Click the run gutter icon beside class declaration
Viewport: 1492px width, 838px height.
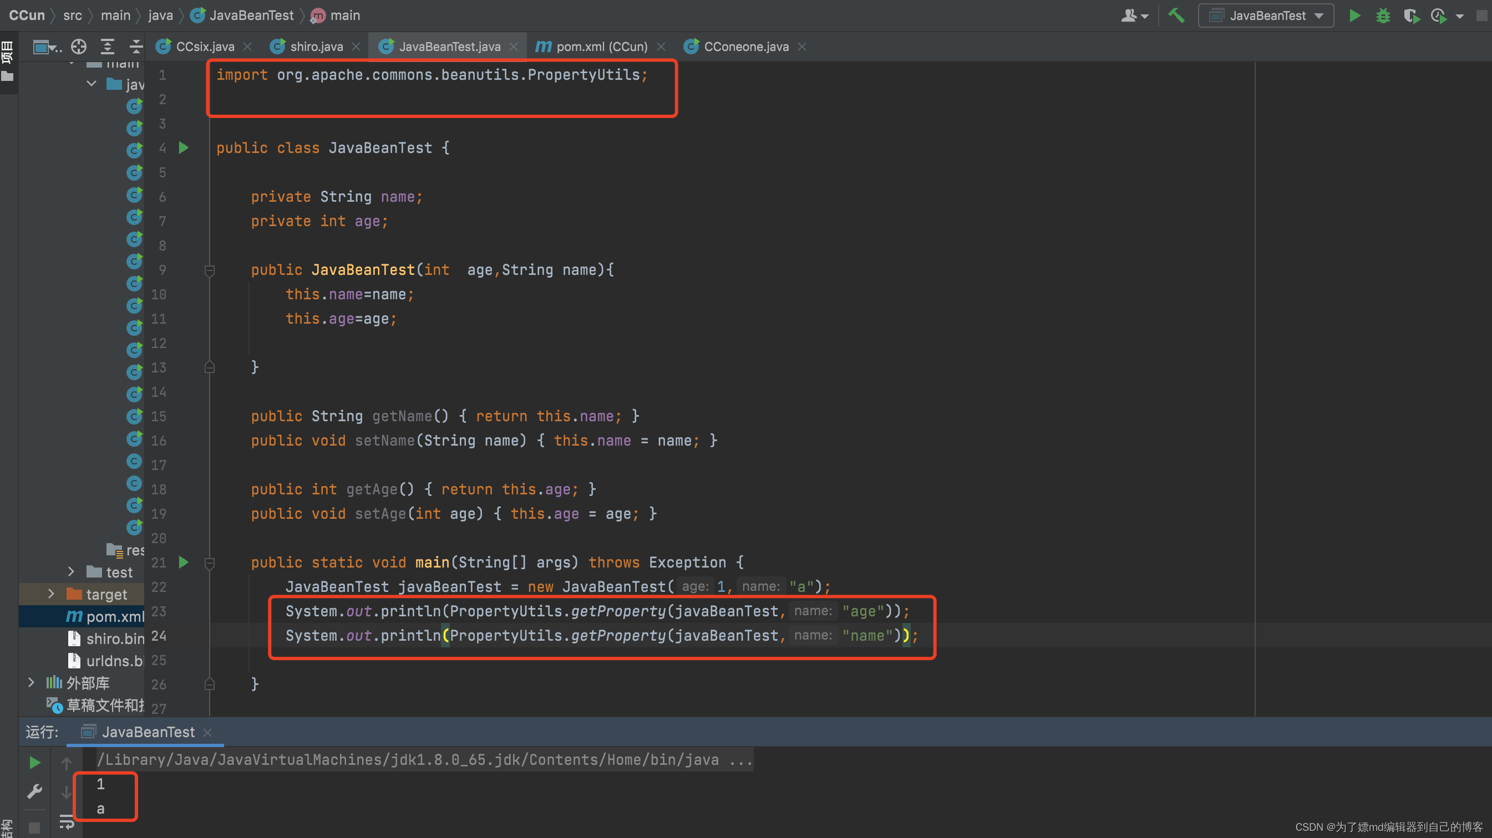click(184, 148)
